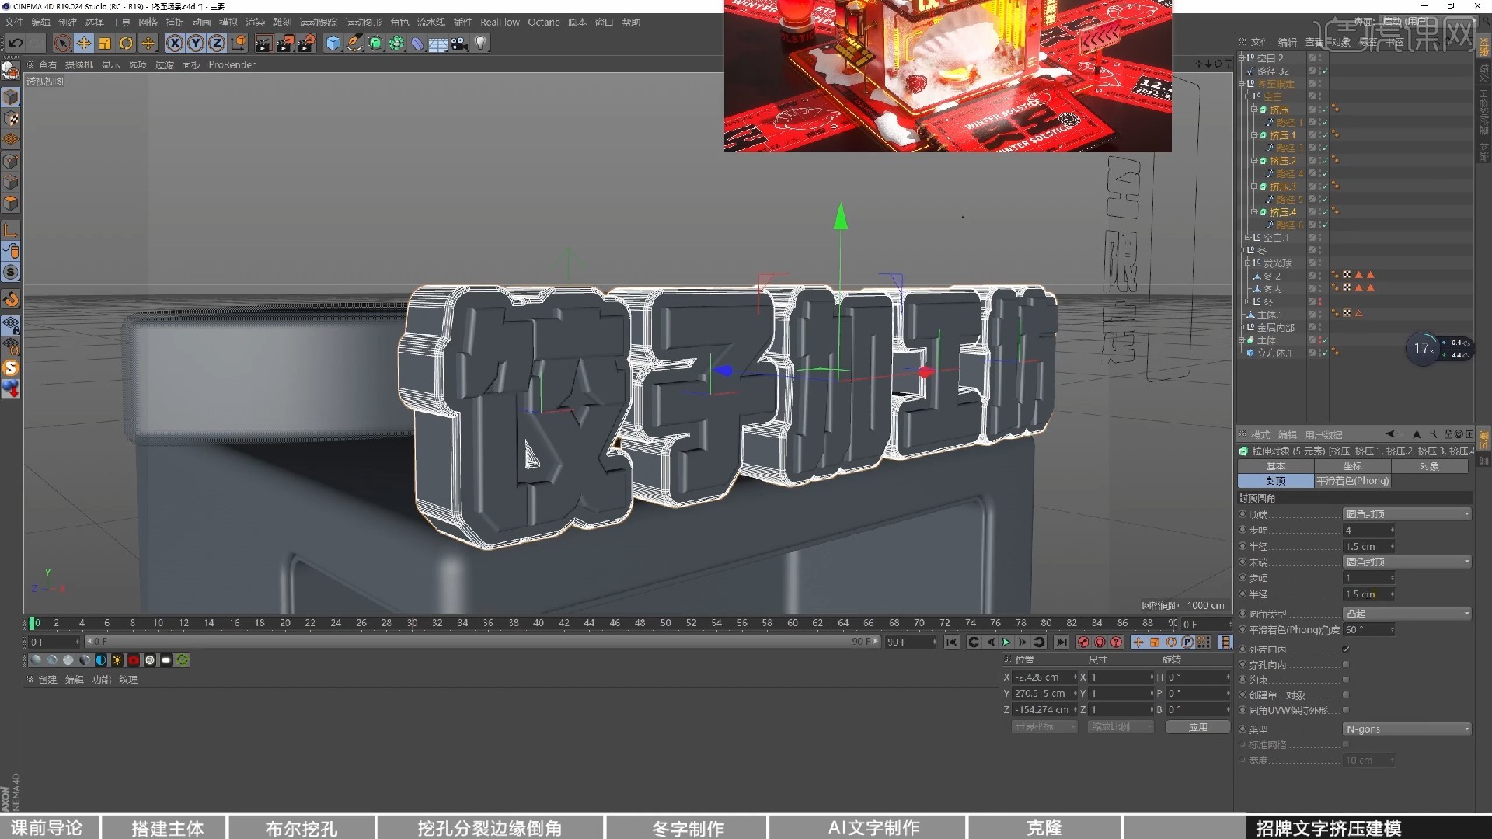Click the 创建 menu in material manager
This screenshot has width=1492, height=839.
(x=47, y=680)
